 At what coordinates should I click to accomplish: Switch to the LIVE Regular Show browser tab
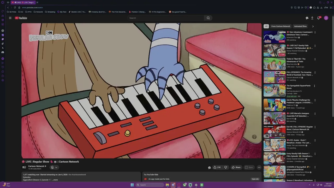pyautogui.click(x=23, y=2)
